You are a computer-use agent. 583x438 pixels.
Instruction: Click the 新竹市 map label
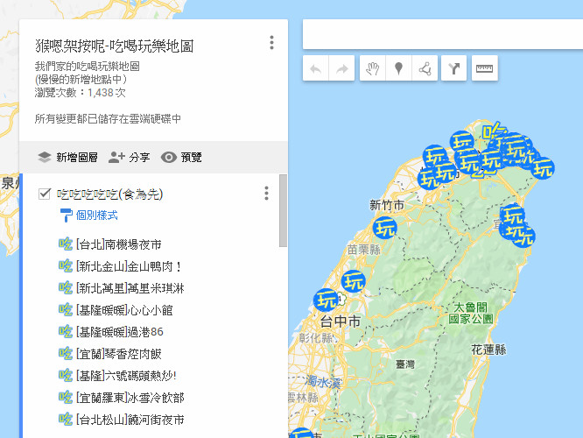click(387, 205)
